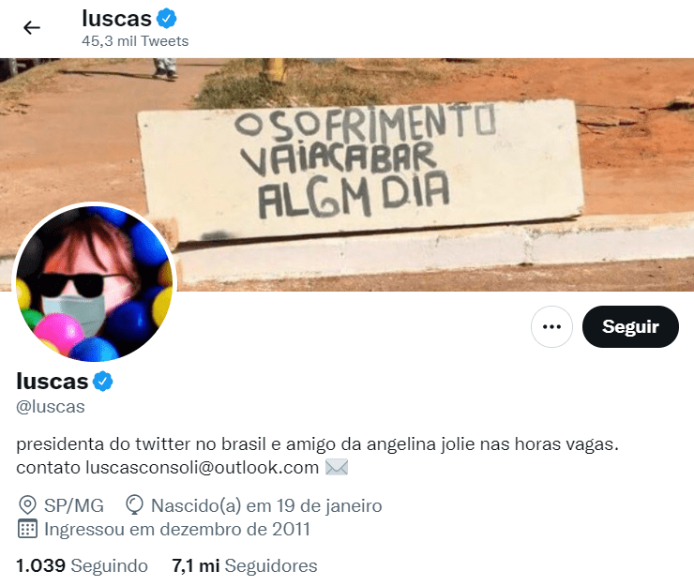694x586 pixels.
Task: Click the verified badge in the header
Action: pyautogui.click(x=166, y=19)
